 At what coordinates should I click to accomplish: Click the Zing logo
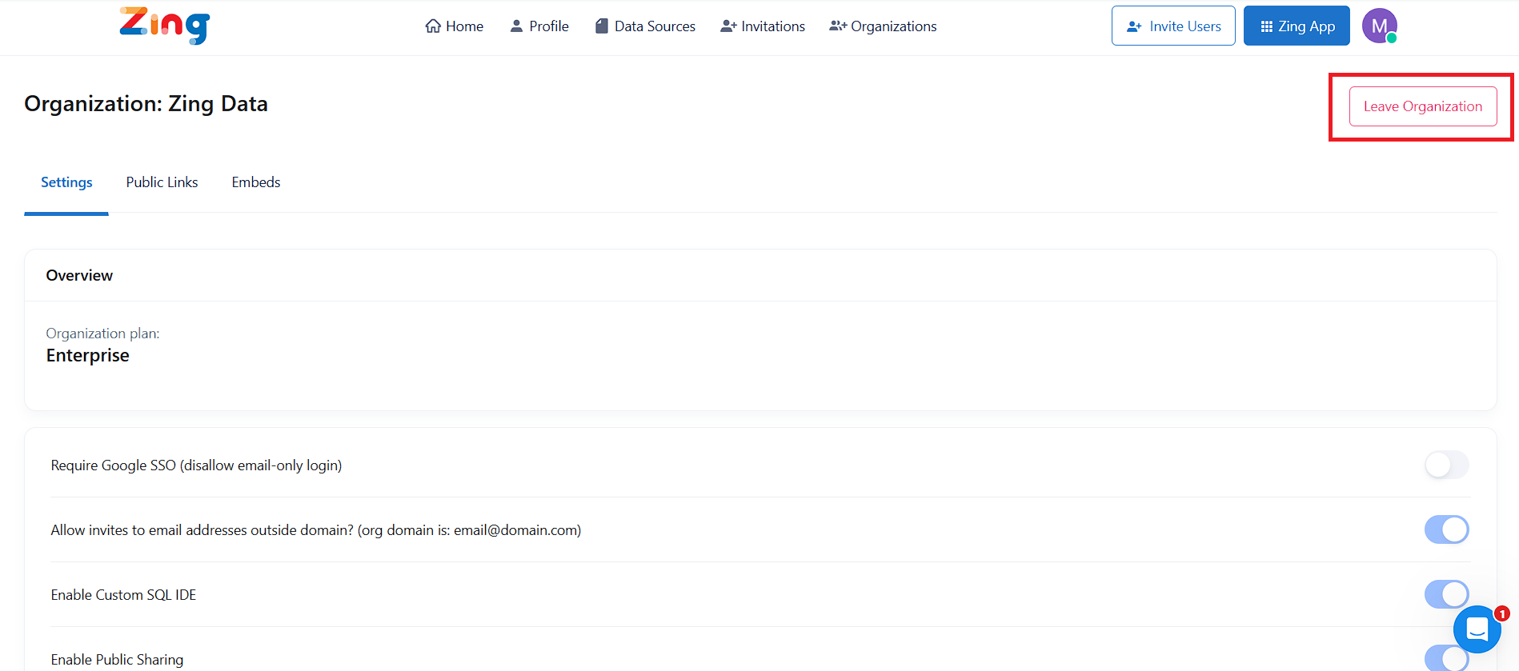pos(165,26)
